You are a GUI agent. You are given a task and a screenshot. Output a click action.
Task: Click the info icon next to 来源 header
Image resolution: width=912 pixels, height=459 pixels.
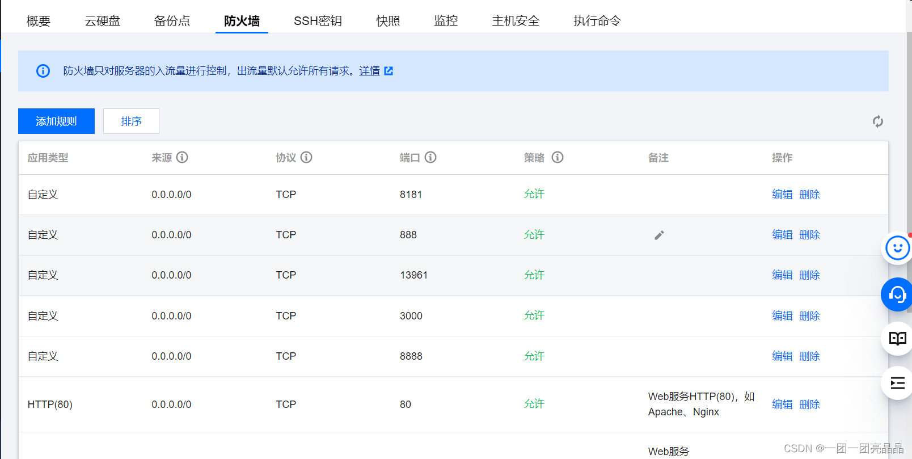tap(182, 157)
